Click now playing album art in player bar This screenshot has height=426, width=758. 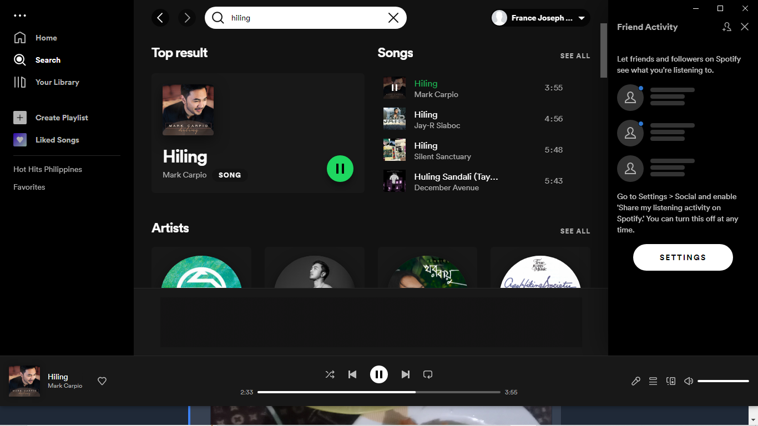point(24,381)
